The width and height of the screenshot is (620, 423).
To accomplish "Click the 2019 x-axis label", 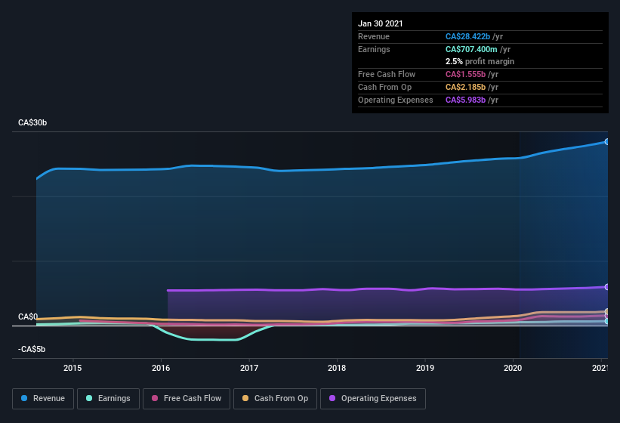I will coord(425,368).
